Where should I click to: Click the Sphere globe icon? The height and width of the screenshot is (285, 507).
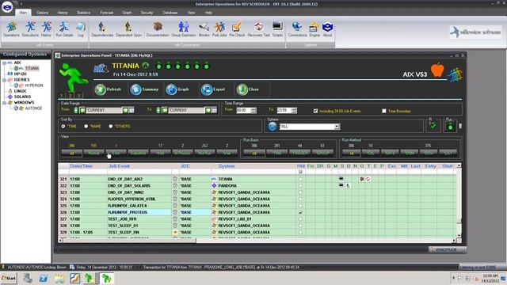(273, 127)
